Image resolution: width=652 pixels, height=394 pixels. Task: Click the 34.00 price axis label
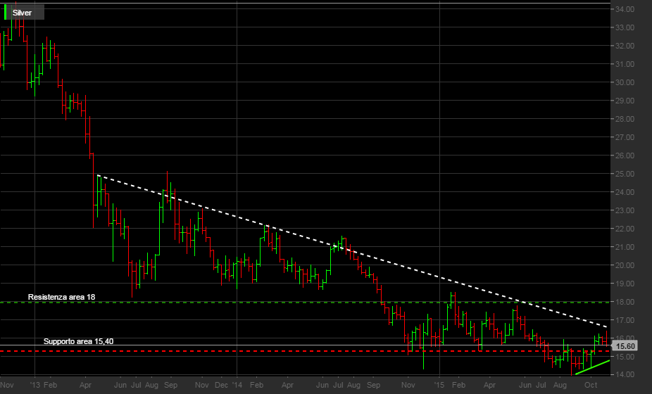click(x=625, y=9)
